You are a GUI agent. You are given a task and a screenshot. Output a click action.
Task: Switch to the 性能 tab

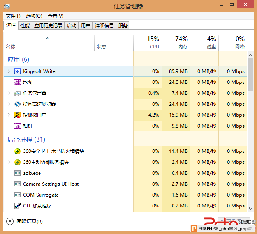25,26
